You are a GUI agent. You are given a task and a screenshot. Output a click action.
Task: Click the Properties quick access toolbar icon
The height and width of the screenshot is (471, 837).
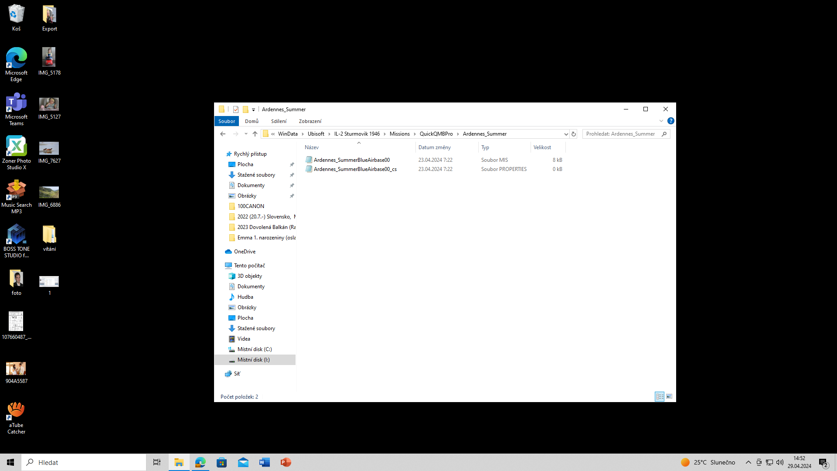tap(236, 109)
